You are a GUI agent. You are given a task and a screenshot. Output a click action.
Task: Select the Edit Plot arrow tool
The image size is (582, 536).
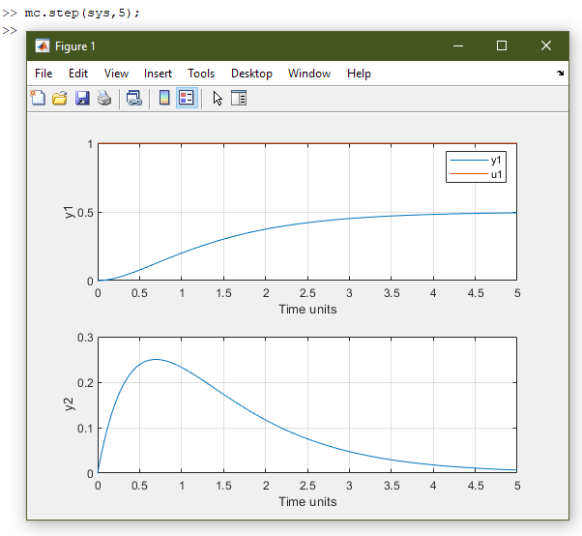coord(218,99)
